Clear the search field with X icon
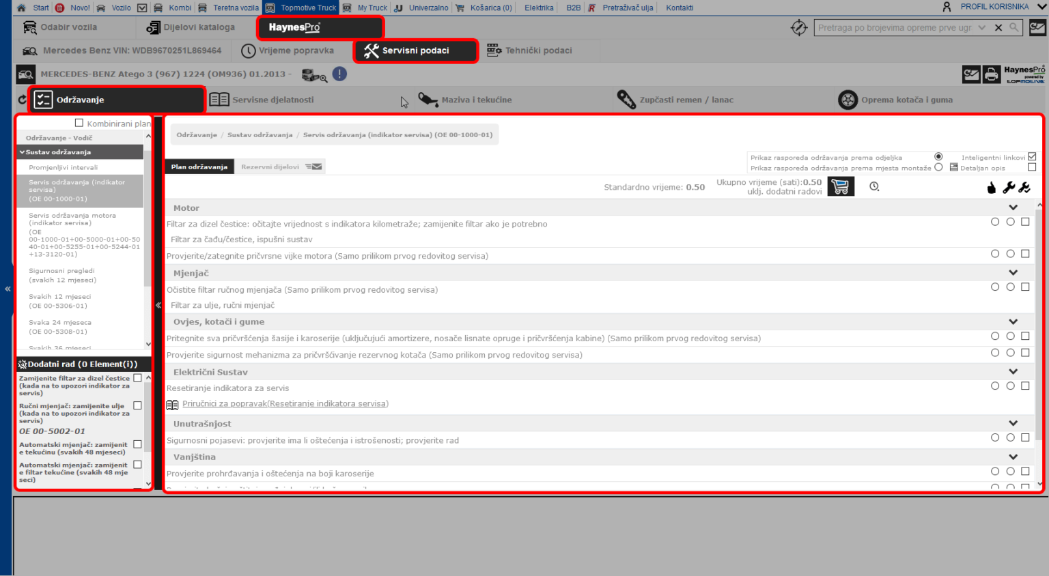1049x576 pixels. pos(998,28)
